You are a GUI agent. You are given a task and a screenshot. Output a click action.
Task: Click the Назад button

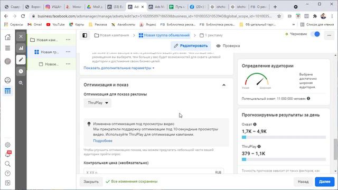tap(303, 182)
